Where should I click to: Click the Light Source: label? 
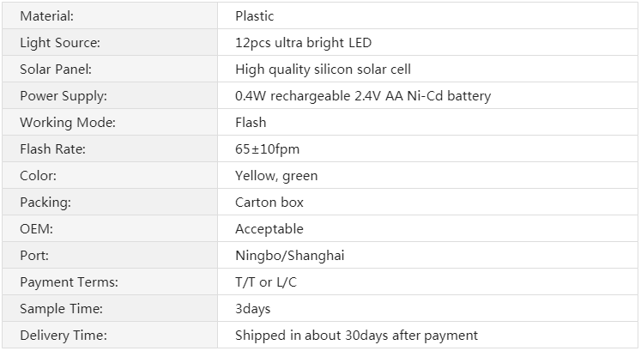click(60, 43)
